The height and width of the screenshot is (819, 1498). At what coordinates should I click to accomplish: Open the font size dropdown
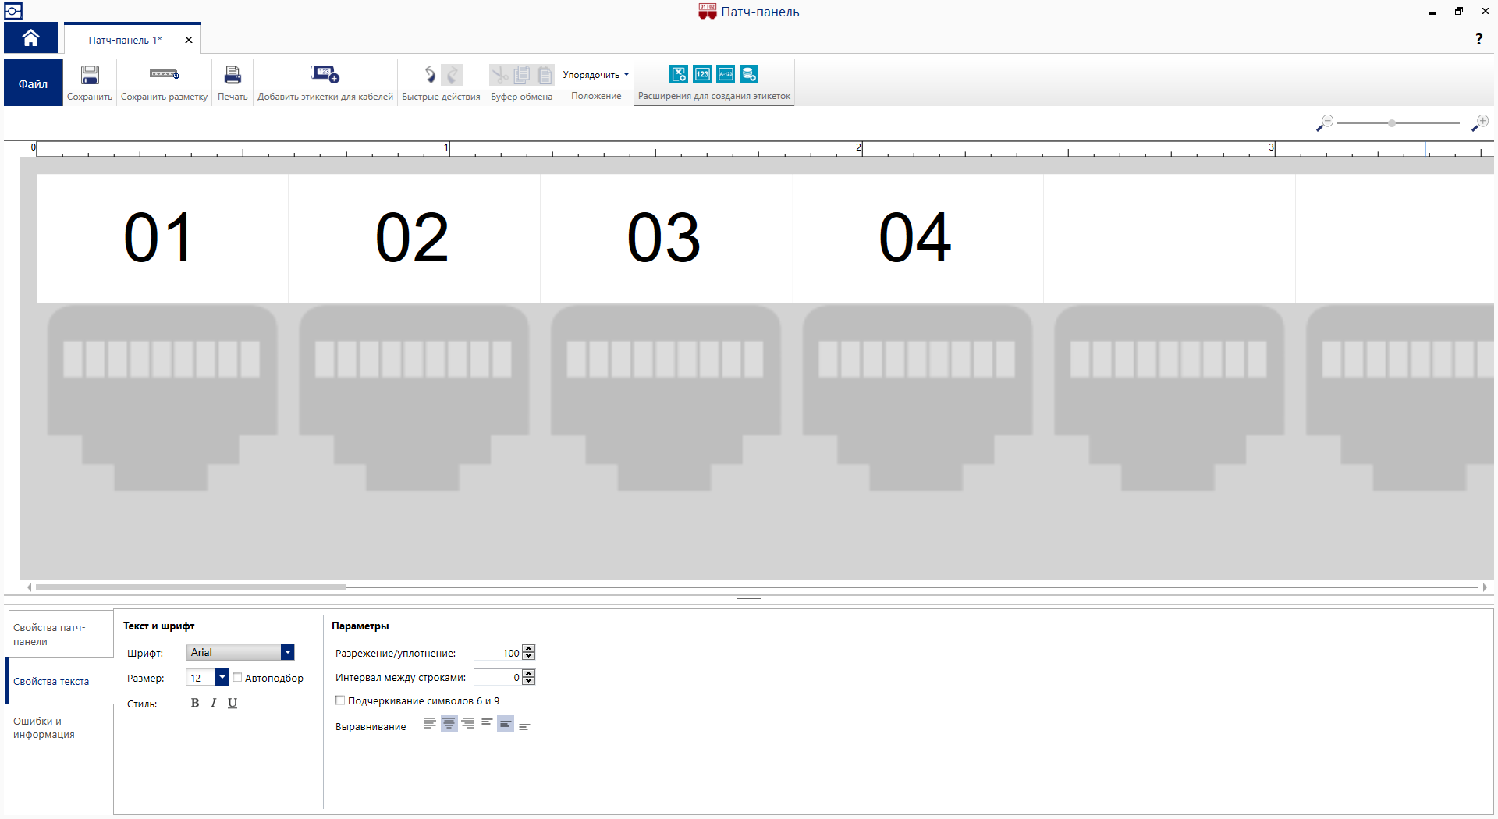222,677
